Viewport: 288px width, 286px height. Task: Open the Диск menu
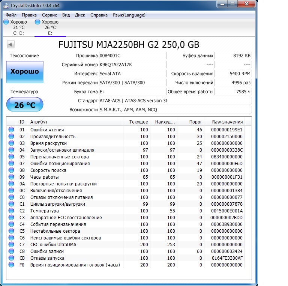[80, 15]
